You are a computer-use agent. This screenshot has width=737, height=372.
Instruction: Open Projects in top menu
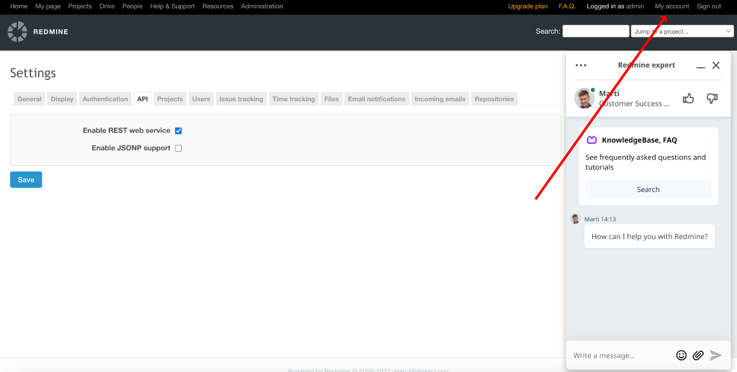[x=80, y=6]
